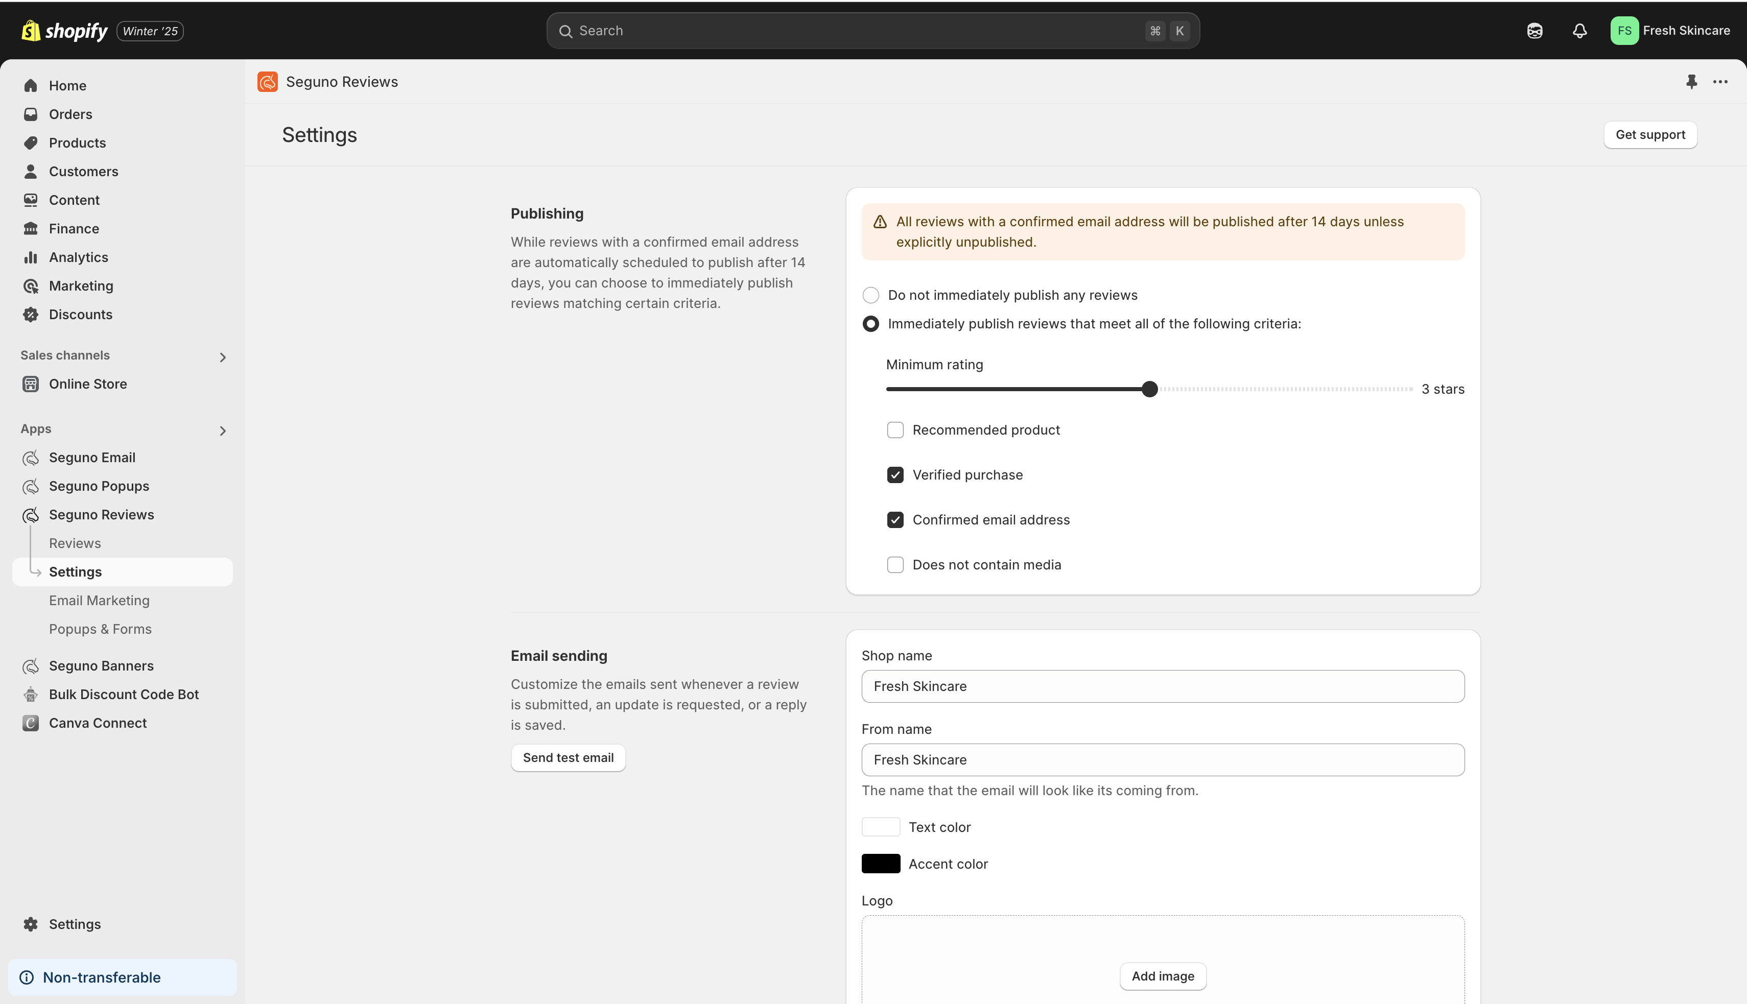
Task: Check Does not contain media checkbox
Action: click(x=895, y=565)
